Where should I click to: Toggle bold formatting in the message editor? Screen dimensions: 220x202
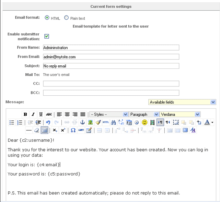click(25, 114)
